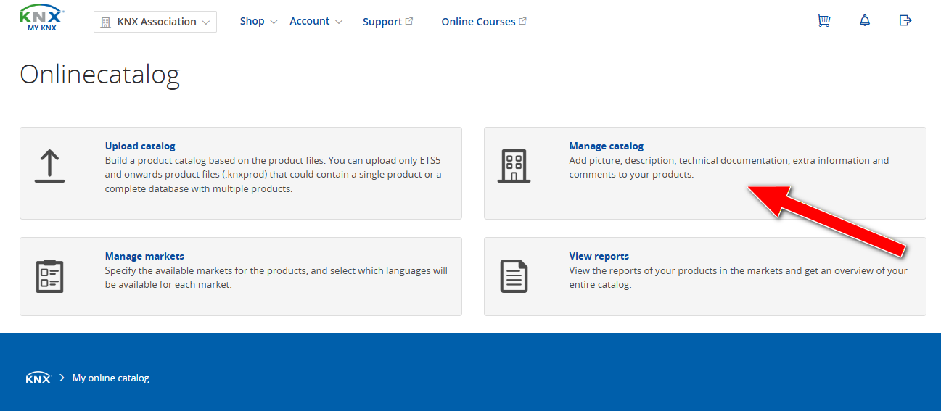Click the Manage catalog description text

[x=729, y=167]
